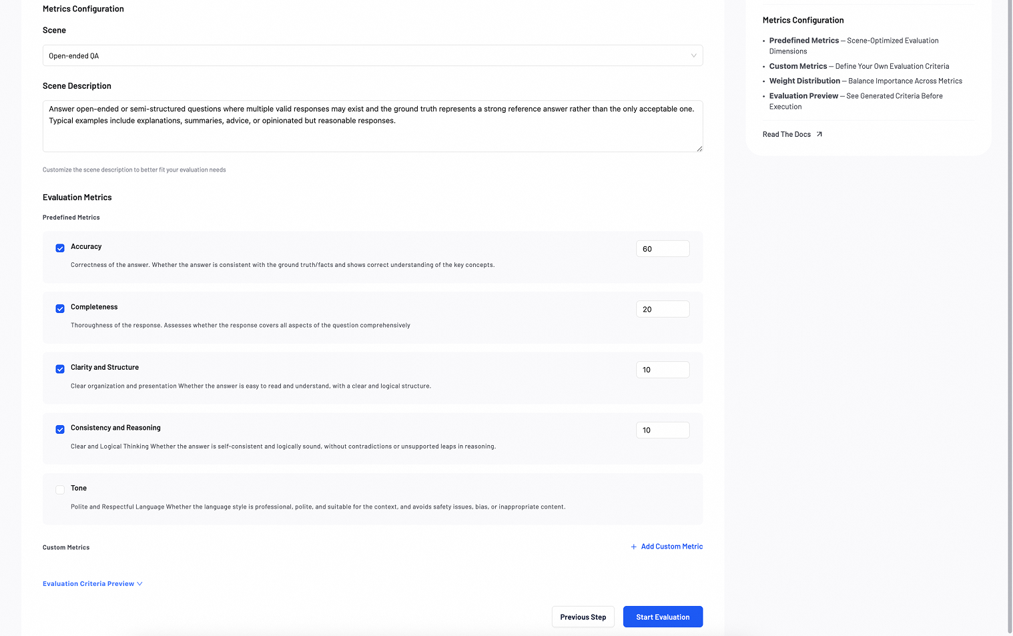Screen dimensions: 1013x636
Task: Uncheck the Accuracy metric checkbox
Action: [60, 248]
